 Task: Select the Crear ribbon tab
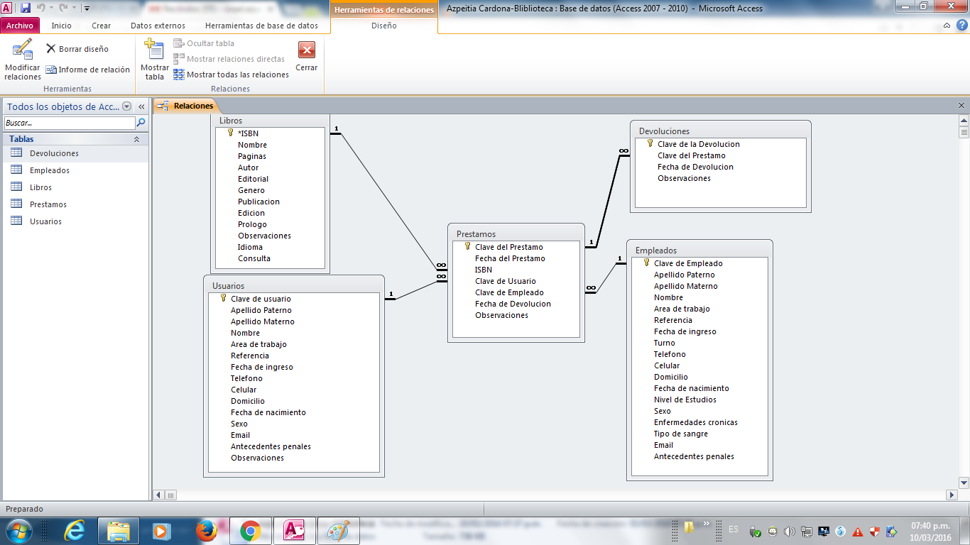pyautogui.click(x=101, y=26)
